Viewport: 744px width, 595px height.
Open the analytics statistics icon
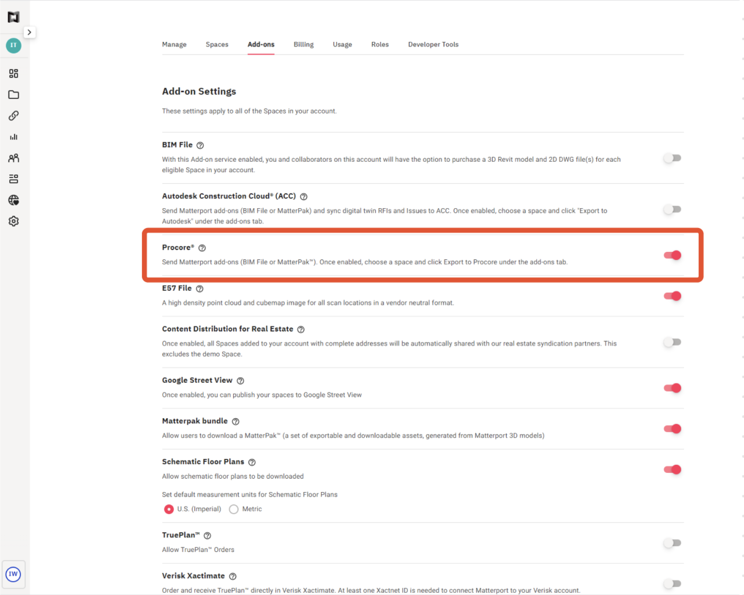(14, 137)
